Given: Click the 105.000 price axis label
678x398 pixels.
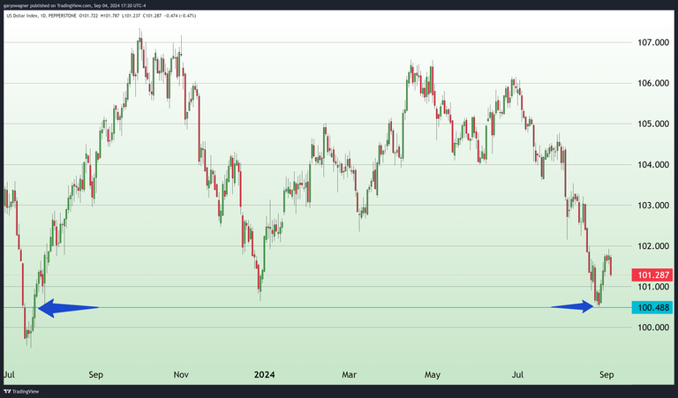Looking at the screenshot, I should click(652, 124).
